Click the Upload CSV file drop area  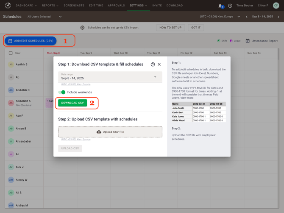(x=110, y=132)
